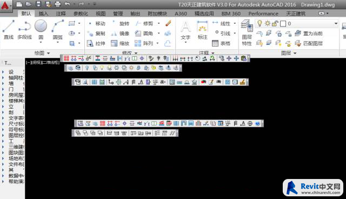Switch to the 视图 ribbon tab
The height and width of the screenshot is (199, 346).
101,14
